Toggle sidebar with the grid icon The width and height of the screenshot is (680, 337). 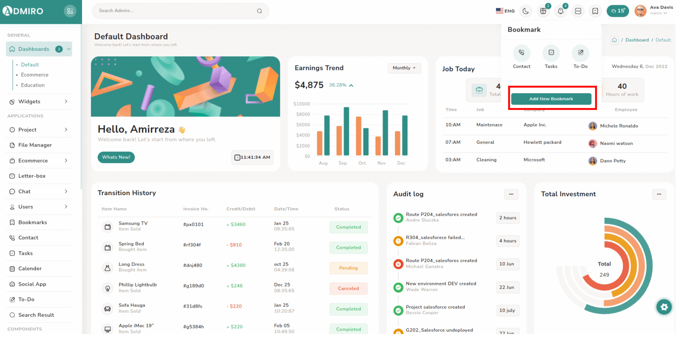click(x=70, y=11)
